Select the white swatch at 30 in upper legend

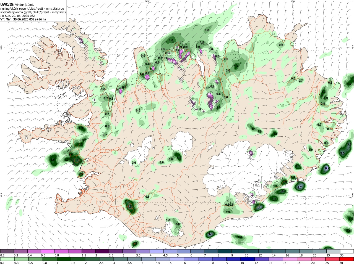coord(347,251)
